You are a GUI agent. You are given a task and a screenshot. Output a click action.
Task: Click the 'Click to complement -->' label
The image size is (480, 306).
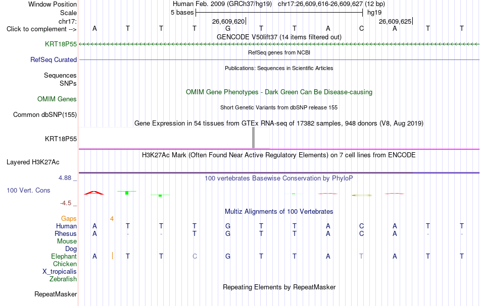click(x=41, y=29)
